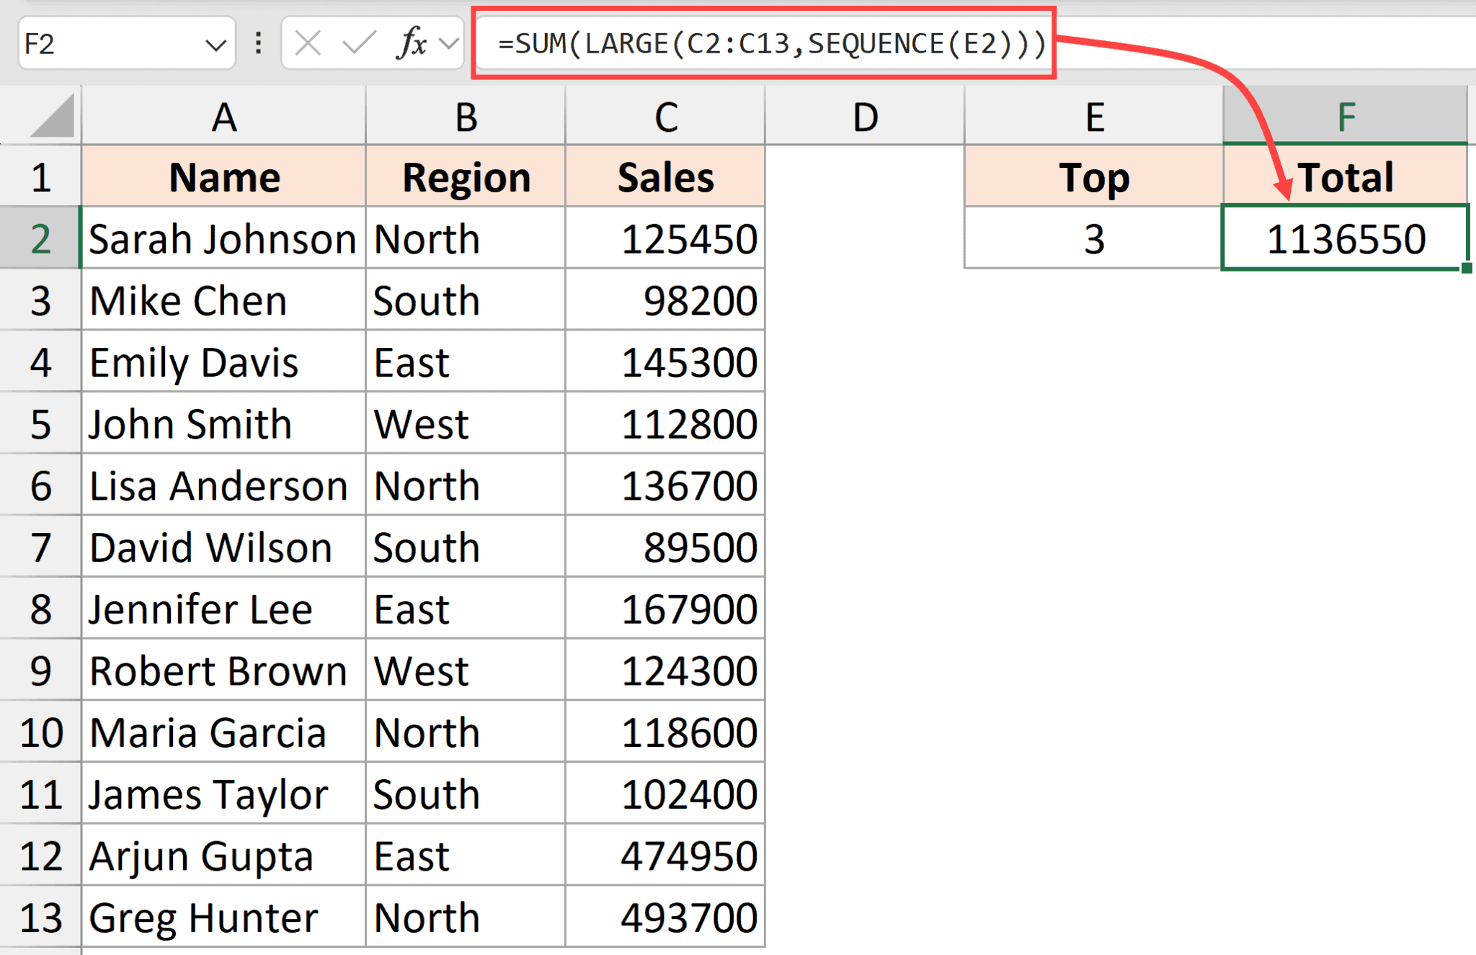Click the Enter checkmark icon in formula bar

tap(359, 44)
